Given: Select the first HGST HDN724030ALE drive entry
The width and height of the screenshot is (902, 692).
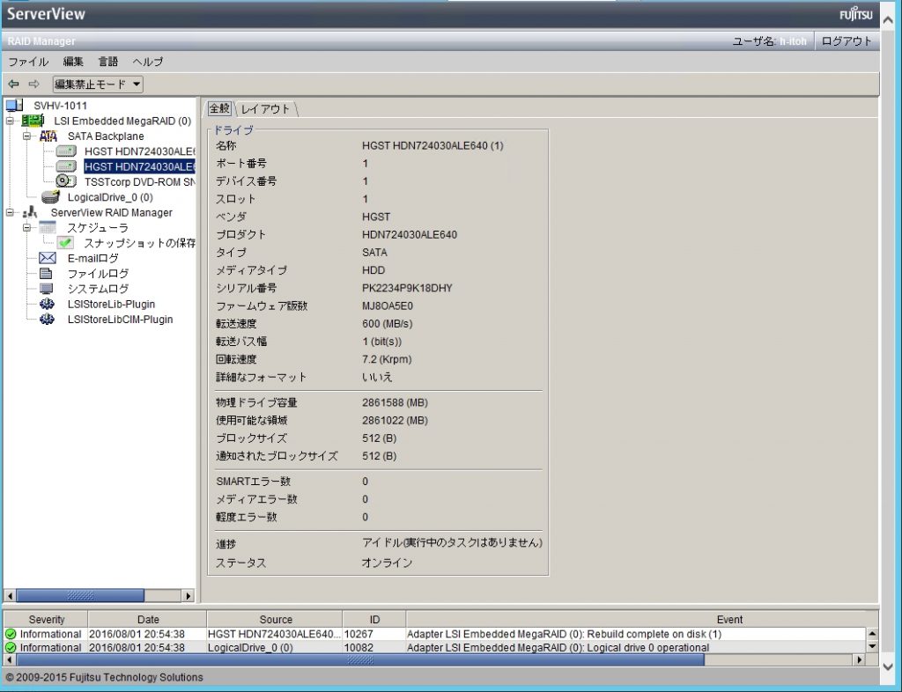Looking at the screenshot, I should click(140, 151).
